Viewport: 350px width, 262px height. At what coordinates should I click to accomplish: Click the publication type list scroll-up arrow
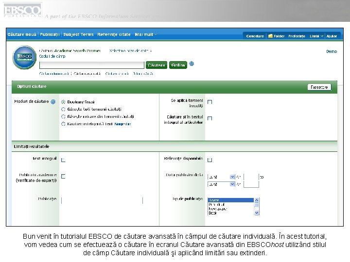(x=257, y=200)
